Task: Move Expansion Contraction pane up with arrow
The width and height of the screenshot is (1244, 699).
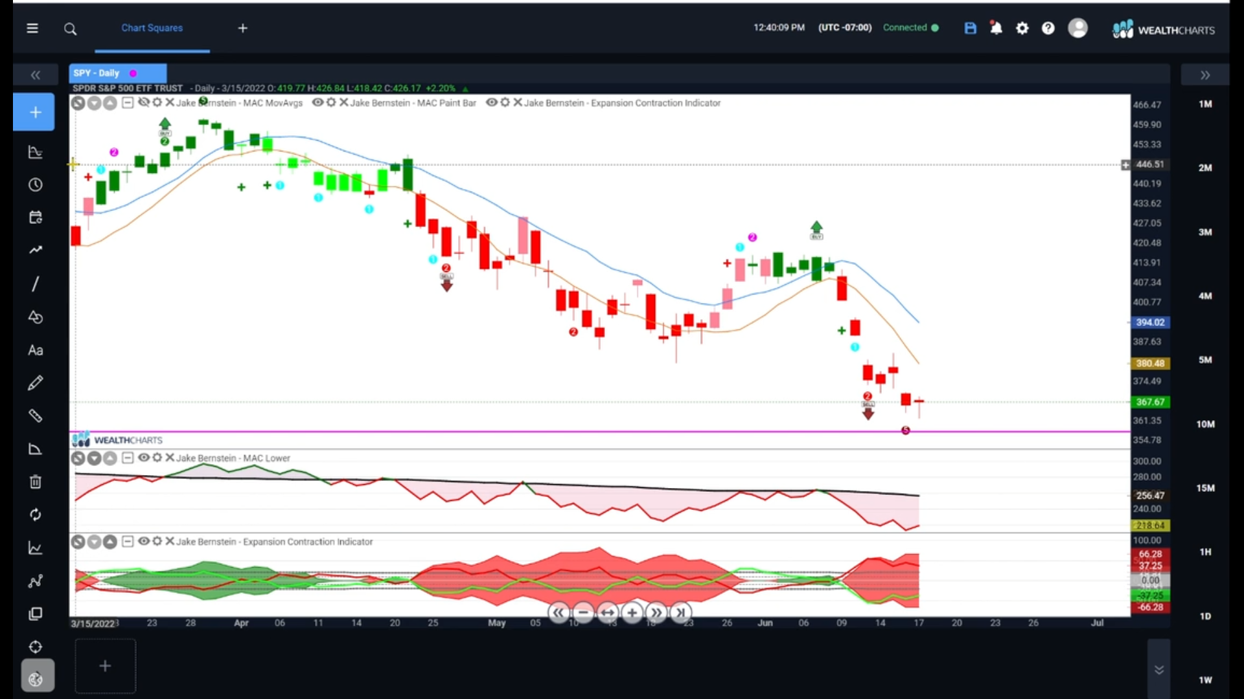Action: [110, 542]
